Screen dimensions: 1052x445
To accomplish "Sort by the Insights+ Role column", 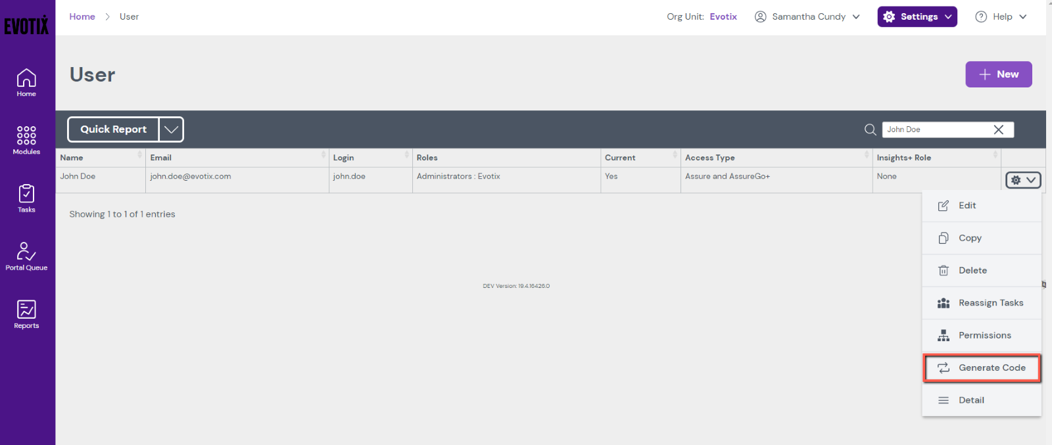I will pos(936,158).
